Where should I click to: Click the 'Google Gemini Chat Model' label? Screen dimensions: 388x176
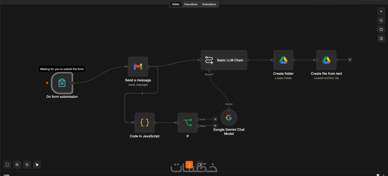[229, 132]
